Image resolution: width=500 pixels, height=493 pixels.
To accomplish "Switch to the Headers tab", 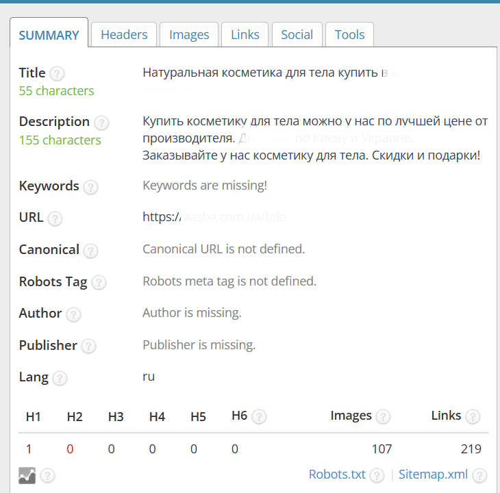I will 124,34.
